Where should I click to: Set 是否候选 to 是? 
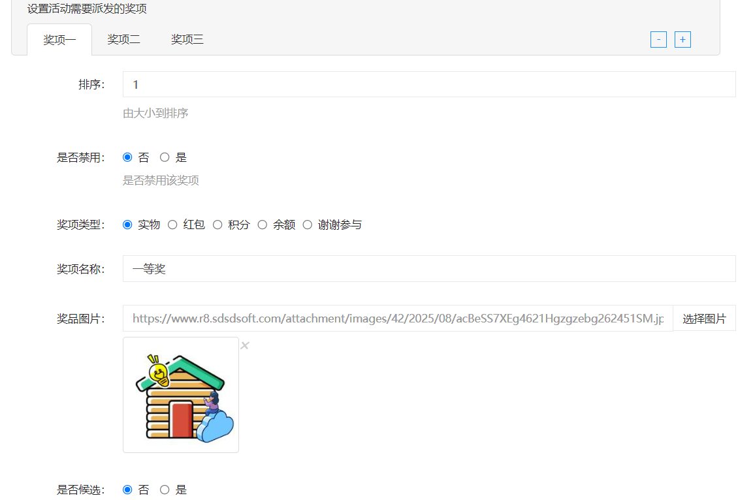coord(165,489)
